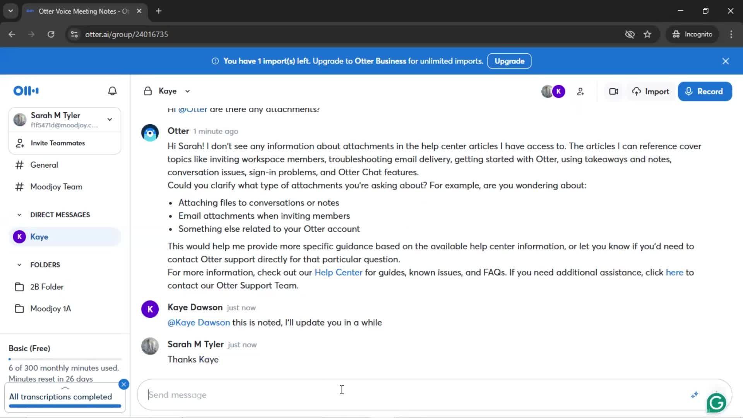Open the General channel
The width and height of the screenshot is (743, 418).
pos(44,165)
